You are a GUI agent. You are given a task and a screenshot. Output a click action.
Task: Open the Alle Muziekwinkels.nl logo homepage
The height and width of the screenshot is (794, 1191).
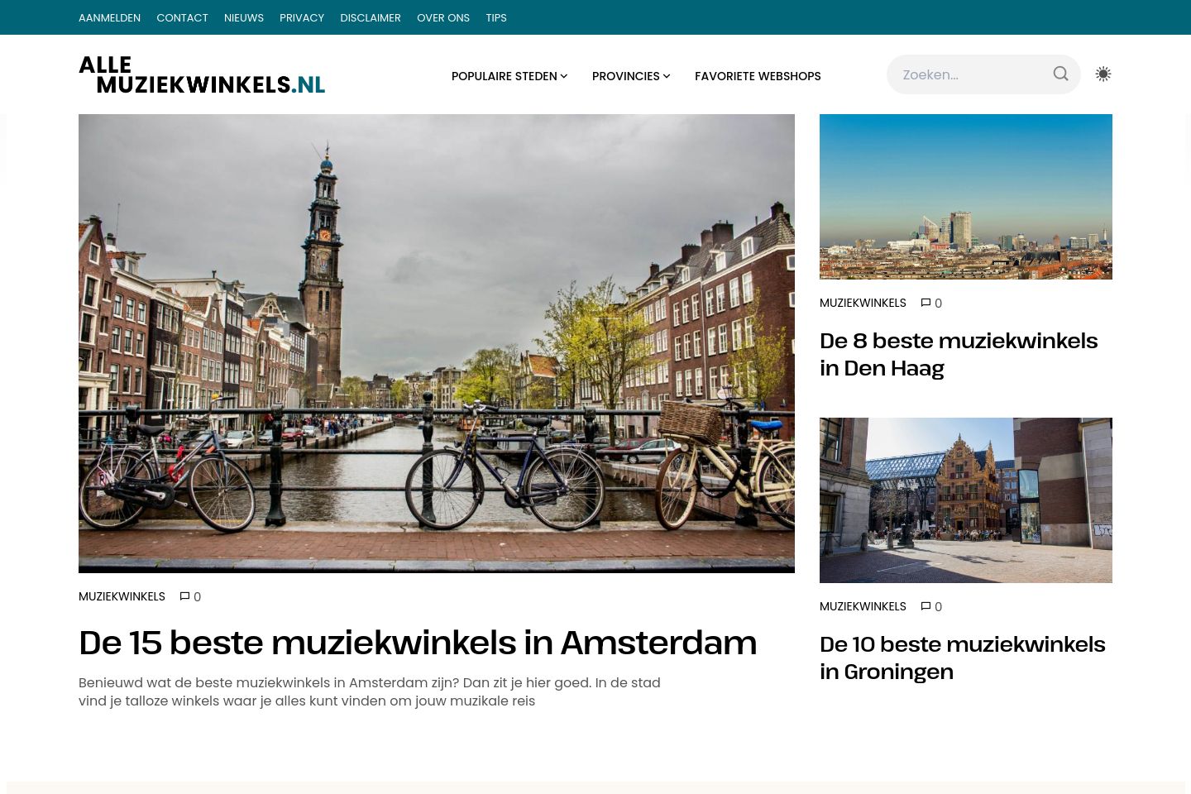pyautogui.click(x=202, y=74)
